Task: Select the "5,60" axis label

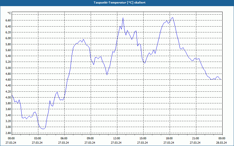Action: click(x=8, y=50)
